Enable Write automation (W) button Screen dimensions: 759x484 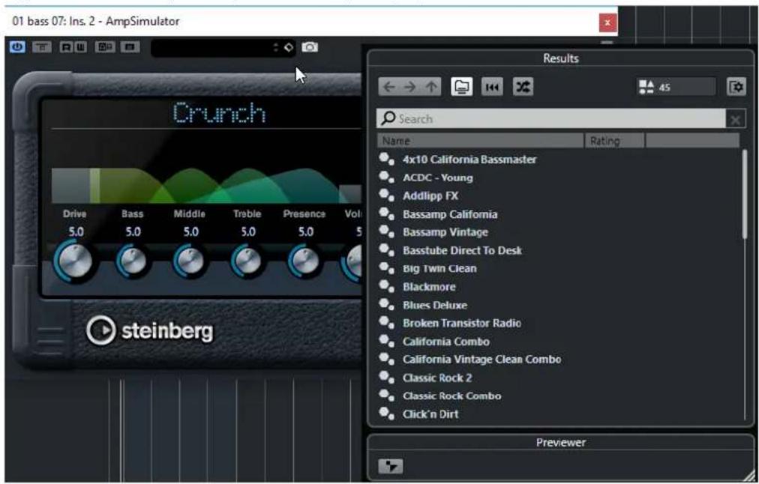(80, 47)
